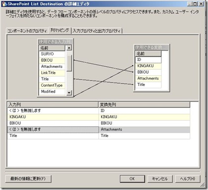The height and width of the screenshot is (190, 208).
Task: Switch to コンポーネントのプロパティ tab
Action: click(x=27, y=31)
